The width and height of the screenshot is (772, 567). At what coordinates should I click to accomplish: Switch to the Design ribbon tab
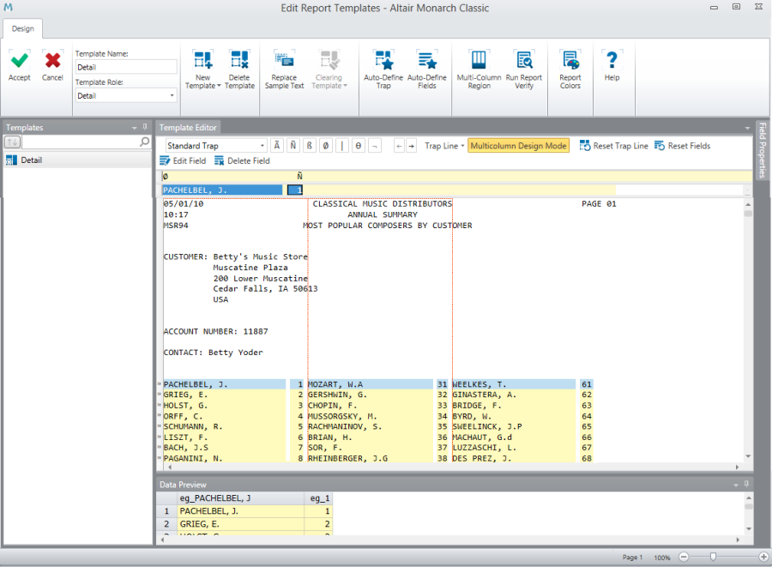coord(23,28)
